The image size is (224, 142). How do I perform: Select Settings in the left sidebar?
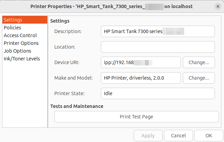(13, 20)
